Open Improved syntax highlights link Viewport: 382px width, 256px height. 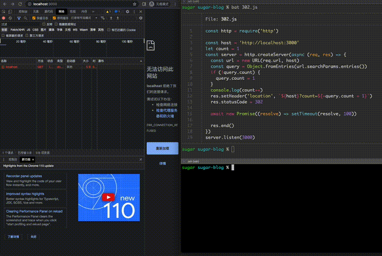click(x=25, y=194)
